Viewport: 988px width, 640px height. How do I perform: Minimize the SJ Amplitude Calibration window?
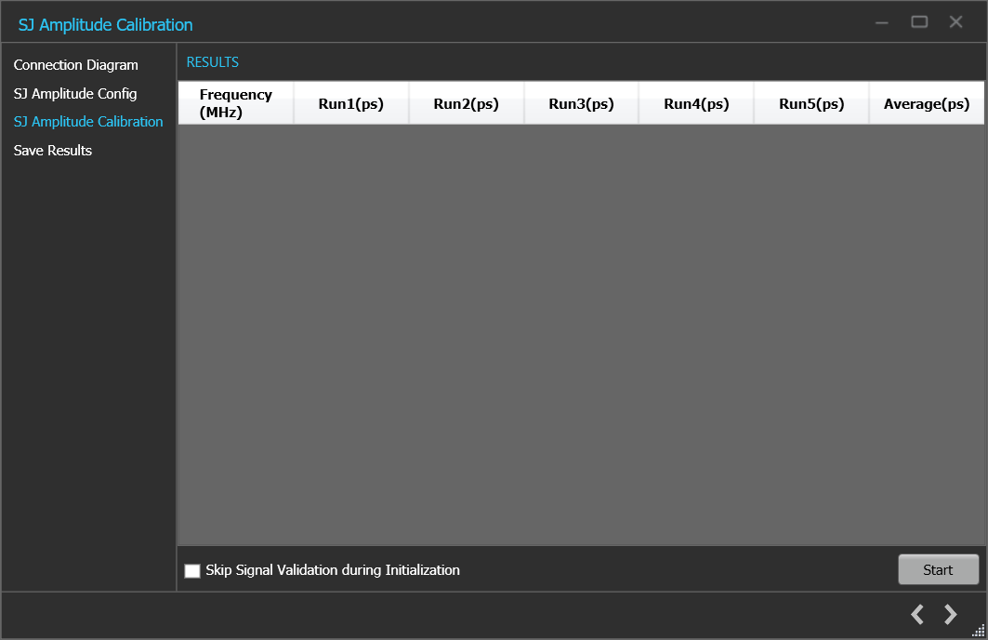(881, 21)
